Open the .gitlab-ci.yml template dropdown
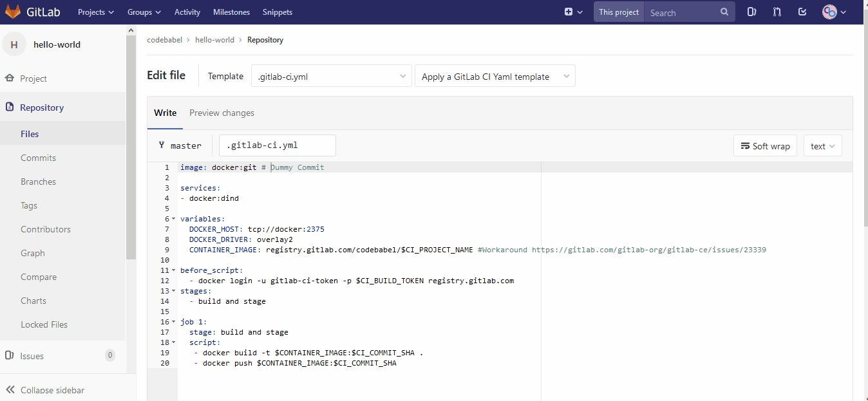Image resolution: width=868 pixels, height=401 pixels. [331, 75]
